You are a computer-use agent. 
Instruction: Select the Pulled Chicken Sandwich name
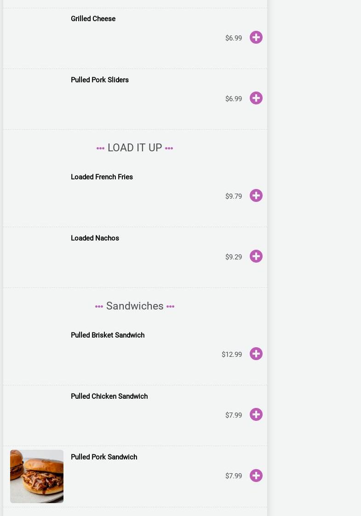click(109, 396)
